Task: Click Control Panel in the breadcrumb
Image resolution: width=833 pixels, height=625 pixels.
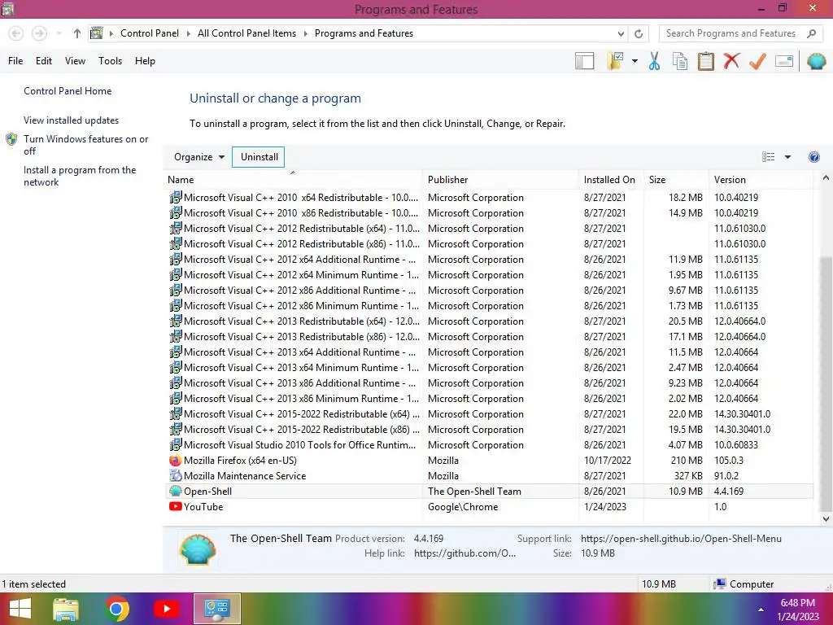Action: point(150,33)
